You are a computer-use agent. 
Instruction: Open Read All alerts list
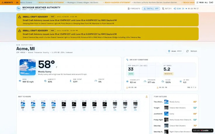pos(205,2)
